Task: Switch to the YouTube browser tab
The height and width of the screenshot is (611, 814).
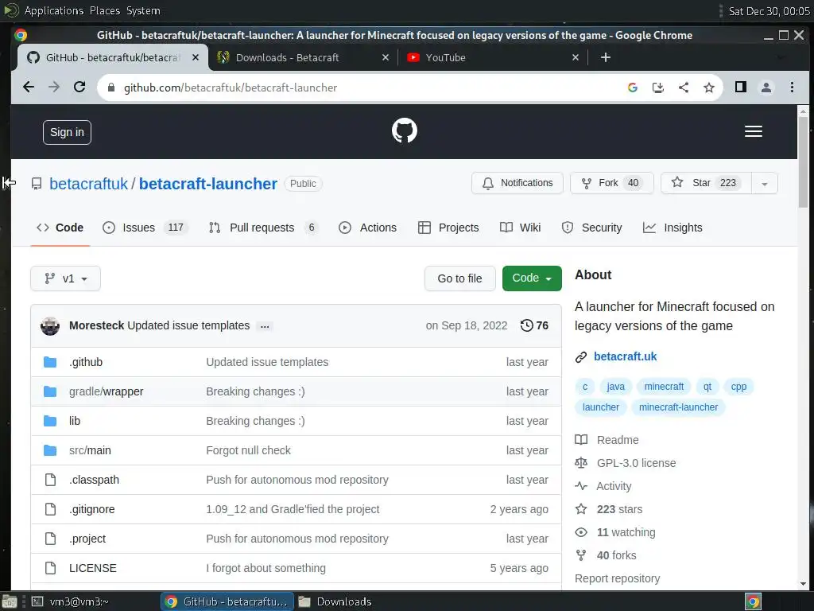Action: pos(493,57)
